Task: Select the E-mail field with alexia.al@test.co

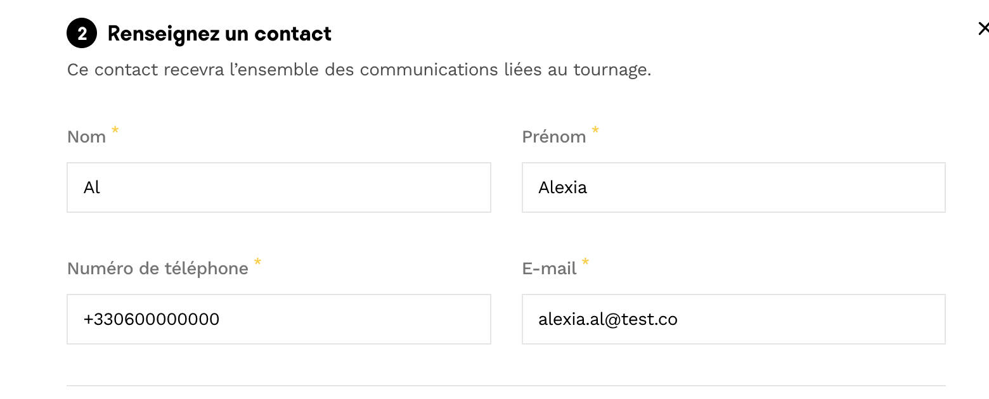Action: (734, 319)
